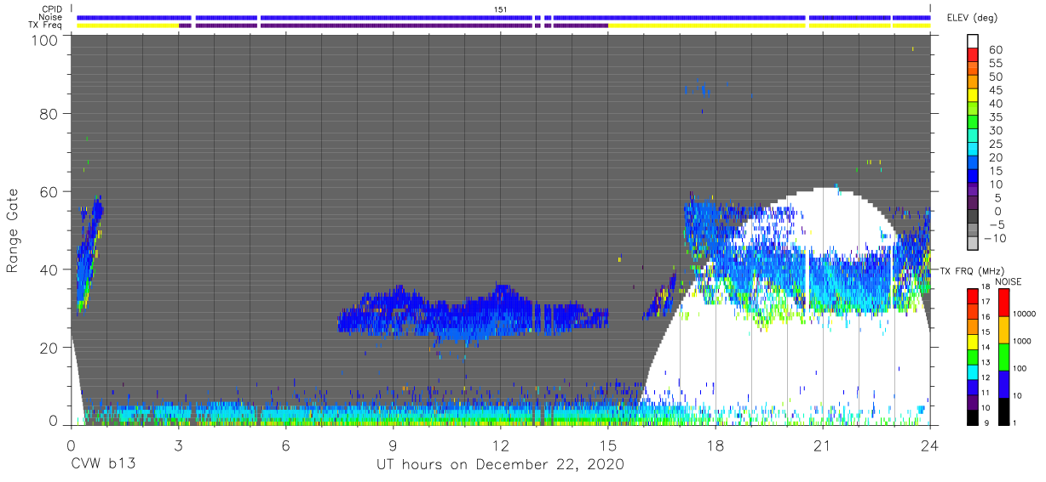Click the green 100–1000 NOISE colorbar segment

(x=1005, y=356)
